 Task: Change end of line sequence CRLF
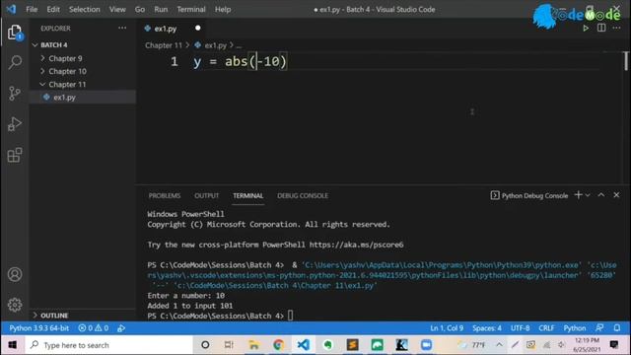pos(546,328)
